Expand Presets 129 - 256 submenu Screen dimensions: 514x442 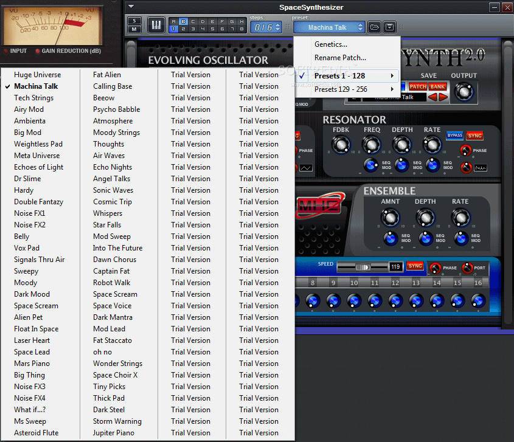[x=347, y=89]
